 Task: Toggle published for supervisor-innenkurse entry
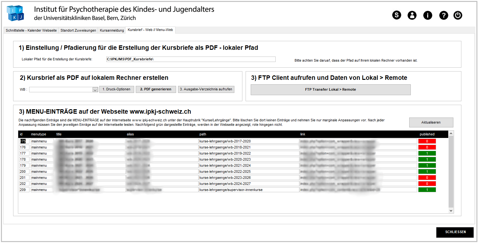click(427, 189)
